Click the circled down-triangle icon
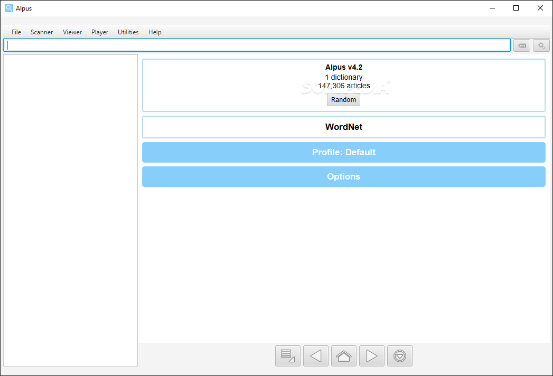This screenshot has width=553, height=376. [x=400, y=356]
